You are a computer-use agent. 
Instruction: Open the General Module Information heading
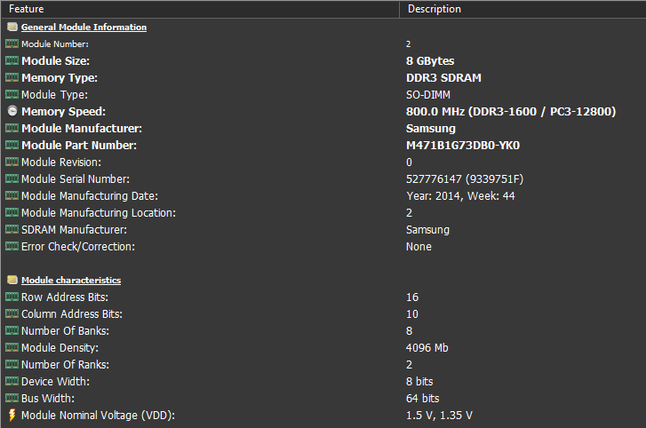(x=84, y=28)
